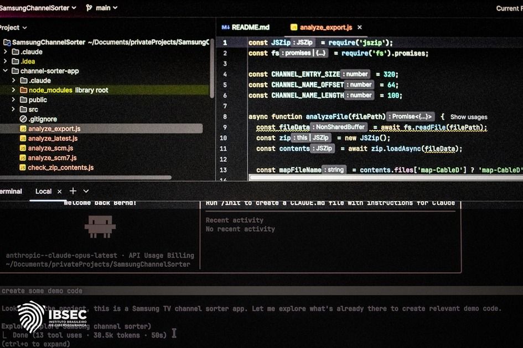523x348 pixels.
Task: Switch to the README.md editor tab
Action: click(246, 27)
